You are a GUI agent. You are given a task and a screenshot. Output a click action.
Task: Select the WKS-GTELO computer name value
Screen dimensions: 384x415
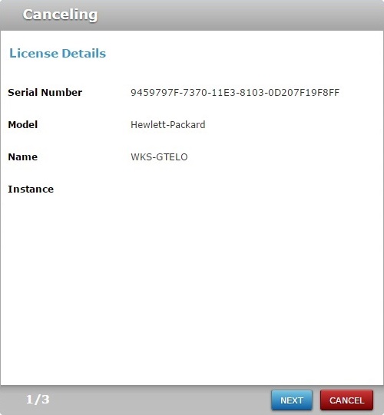[x=159, y=157]
